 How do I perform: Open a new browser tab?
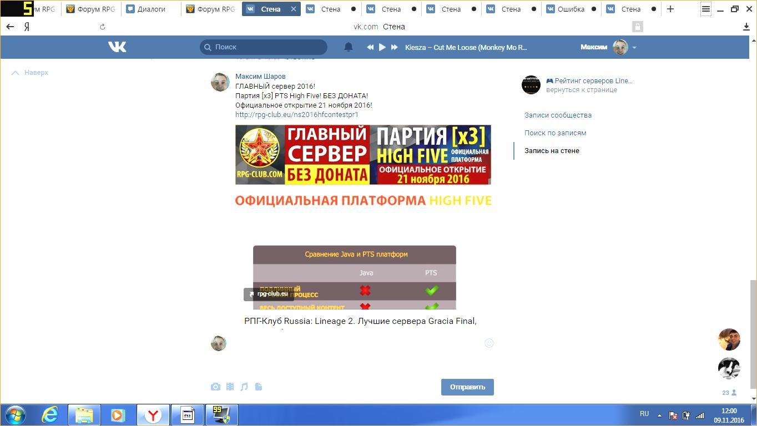click(670, 9)
